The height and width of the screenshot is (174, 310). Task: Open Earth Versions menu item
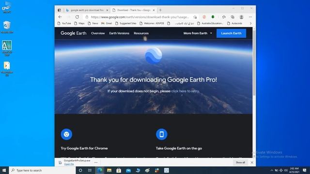point(119,33)
